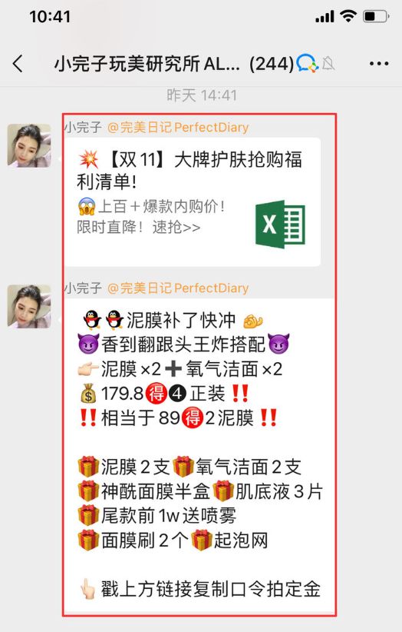Image resolution: width=402 pixels, height=632 pixels.
Task: Tap the member count (244)
Action: pyautogui.click(x=272, y=64)
